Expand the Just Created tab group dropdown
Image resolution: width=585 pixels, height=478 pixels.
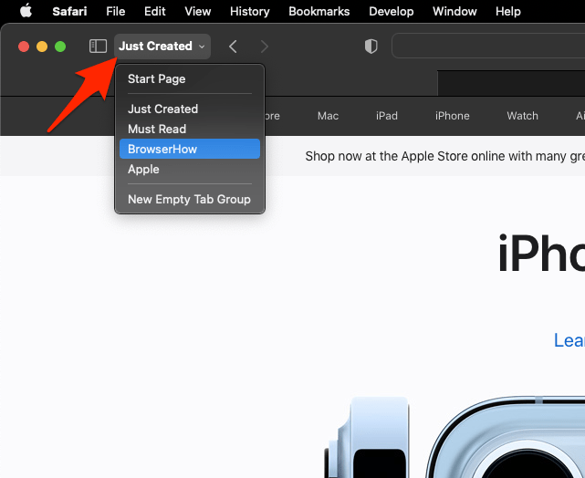[x=162, y=47]
